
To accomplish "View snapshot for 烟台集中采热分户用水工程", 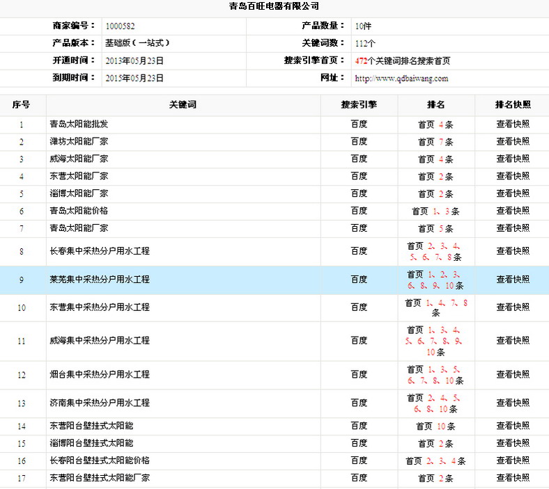I will coord(513,375).
